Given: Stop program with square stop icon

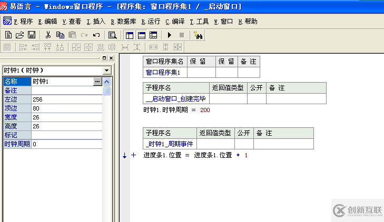Looking at the screenshot, I should (182, 35).
